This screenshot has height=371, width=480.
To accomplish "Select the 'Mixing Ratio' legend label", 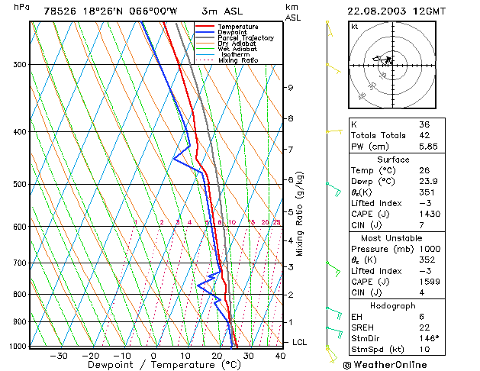I will pyautogui.click(x=238, y=60).
